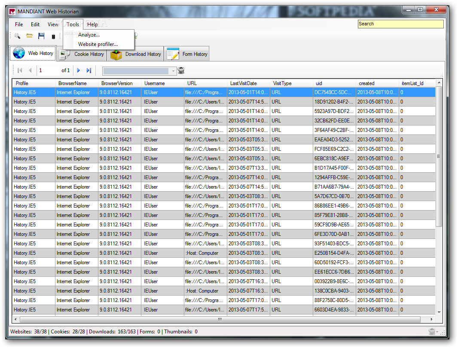Sort by the LastVisitDate column header
Viewport: 458px width, 348px height.
coord(248,83)
